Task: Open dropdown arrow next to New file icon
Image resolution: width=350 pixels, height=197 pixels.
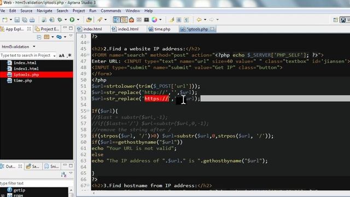Action: coord(10,20)
